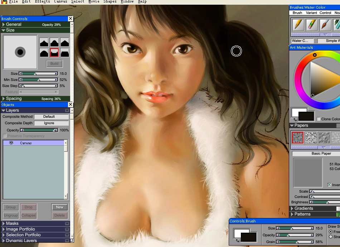Close the Brush Controls palette
The width and height of the screenshot is (340, 247).
click(x=71, y=19)
